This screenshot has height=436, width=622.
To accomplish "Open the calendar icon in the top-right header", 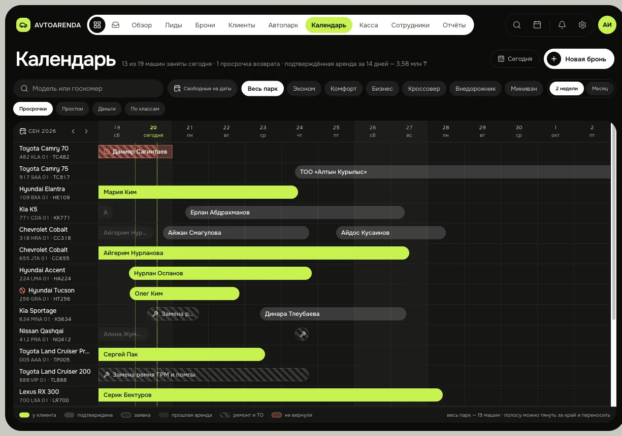I will tap(537, 25).
